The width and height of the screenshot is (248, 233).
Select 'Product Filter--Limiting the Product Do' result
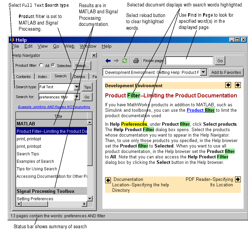(x=52, y=131)
